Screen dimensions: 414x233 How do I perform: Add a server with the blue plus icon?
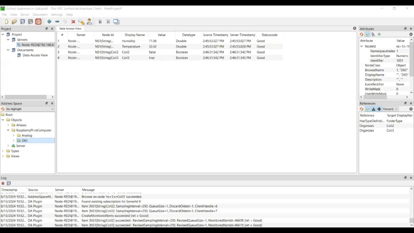[x=49, y=22]
